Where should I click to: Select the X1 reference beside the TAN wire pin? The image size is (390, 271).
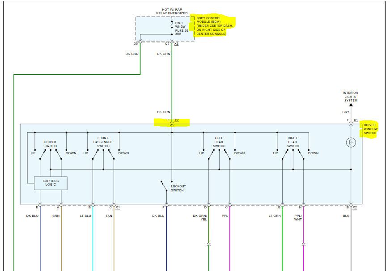[x=118, y=207]
